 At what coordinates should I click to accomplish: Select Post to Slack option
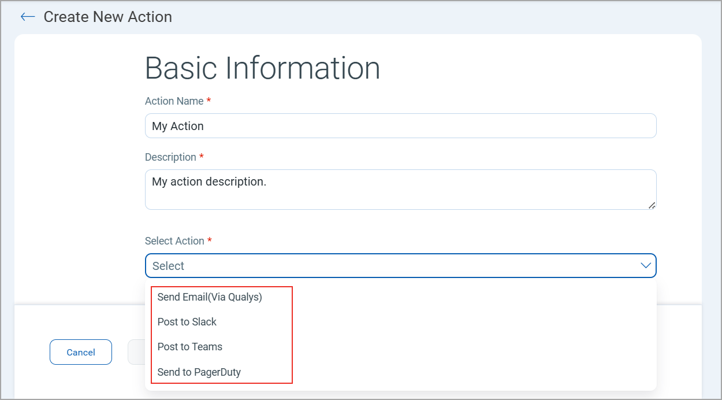click(187, 322)
